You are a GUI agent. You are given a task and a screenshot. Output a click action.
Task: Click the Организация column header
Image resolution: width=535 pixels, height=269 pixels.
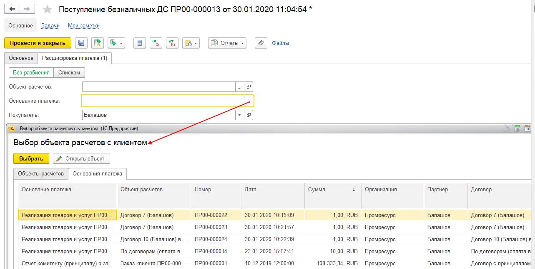tap(392, 195)
